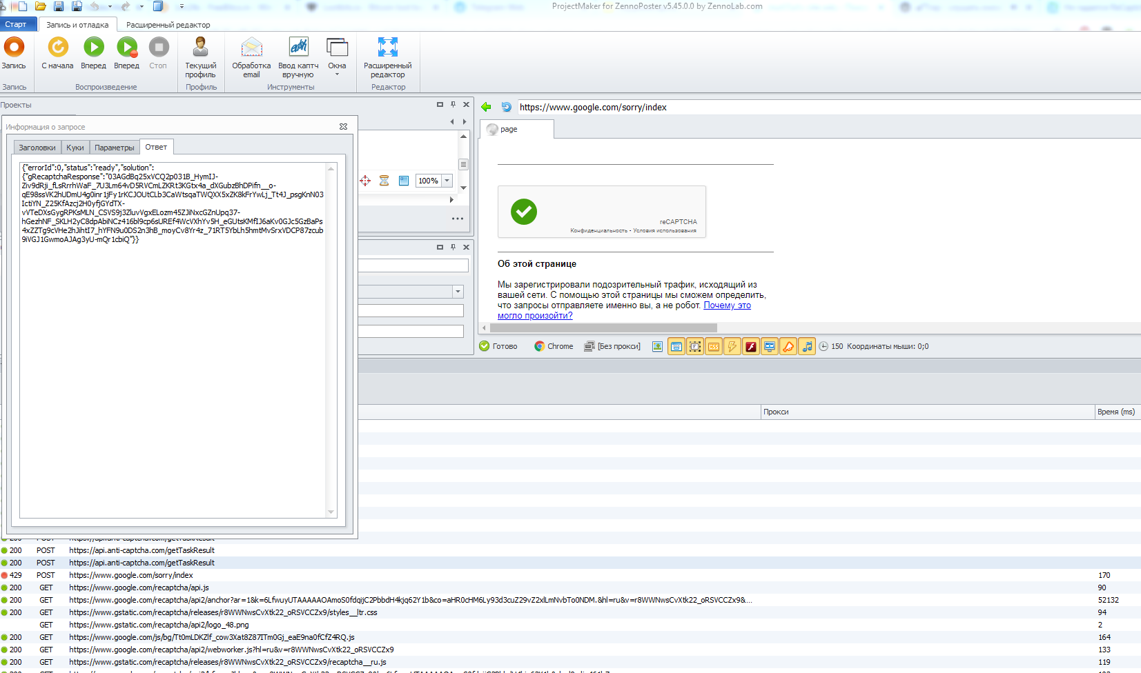This screenshot has width=1141, height=673.
Task: Sort by Время (ms) column header
Action: pyautogui.click(x=1118, y=412)
